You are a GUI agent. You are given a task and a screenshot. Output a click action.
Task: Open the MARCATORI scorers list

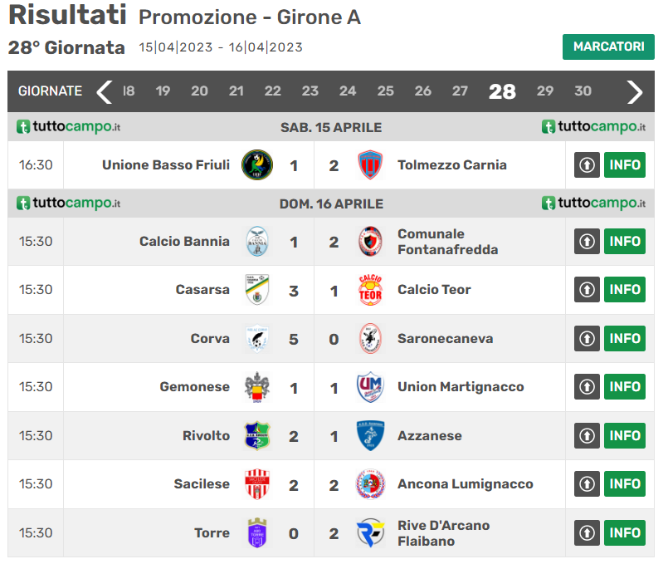608,47
